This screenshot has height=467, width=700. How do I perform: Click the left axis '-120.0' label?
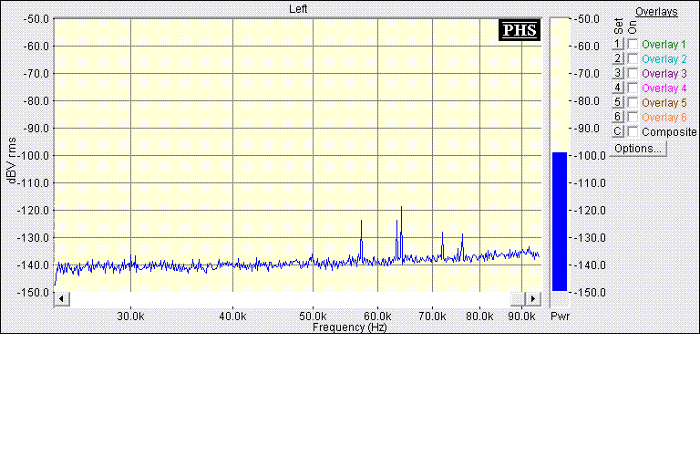[x=33, y=210]
